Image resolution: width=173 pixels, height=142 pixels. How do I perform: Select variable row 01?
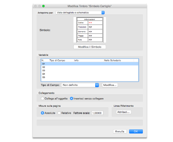point(90,64)
